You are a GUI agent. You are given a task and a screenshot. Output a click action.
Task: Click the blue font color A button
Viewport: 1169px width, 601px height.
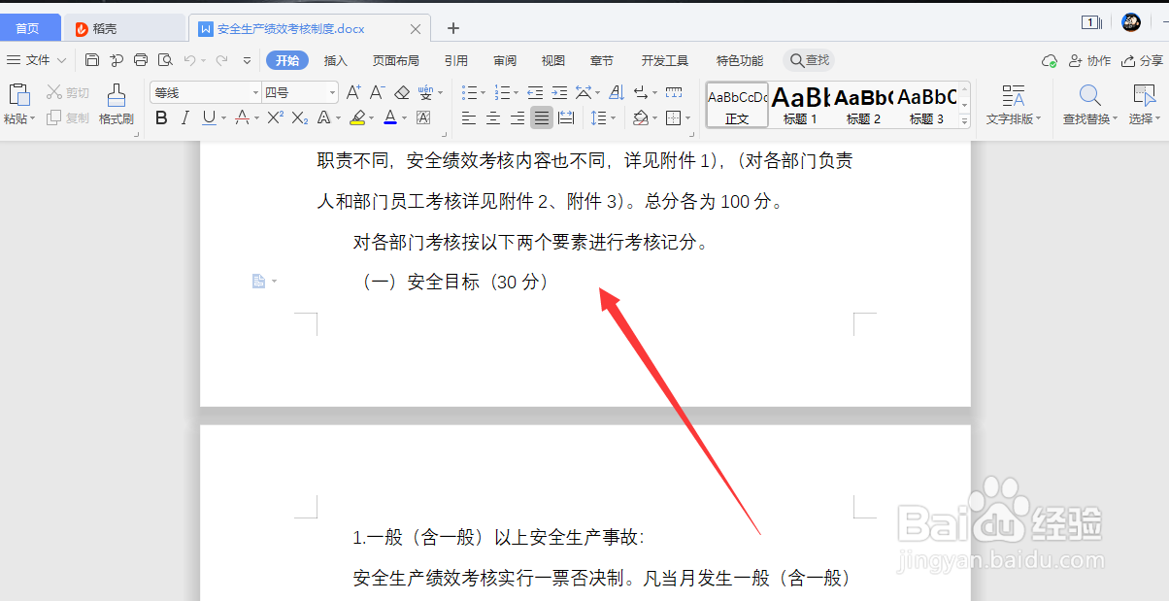tap(390, 117)
